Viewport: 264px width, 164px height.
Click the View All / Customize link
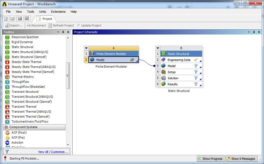[x=53, y=152]
